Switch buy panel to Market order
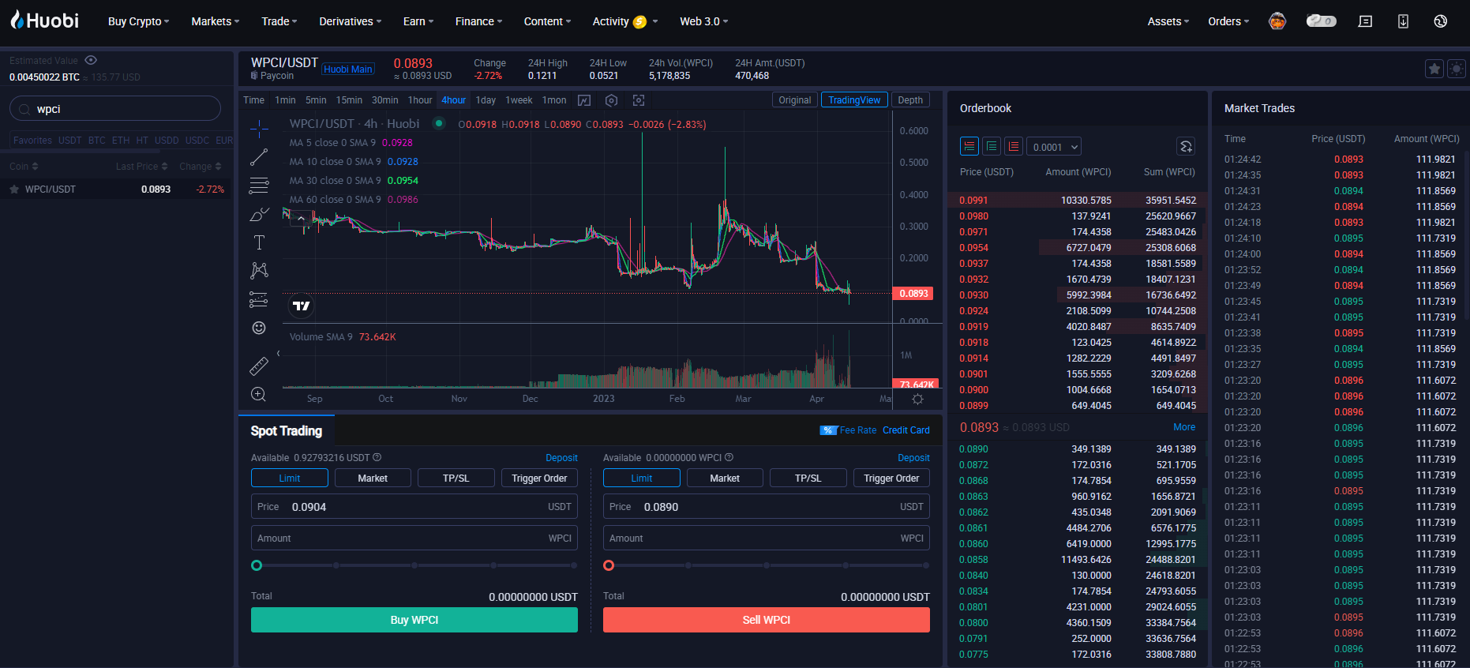 (373, 478)
